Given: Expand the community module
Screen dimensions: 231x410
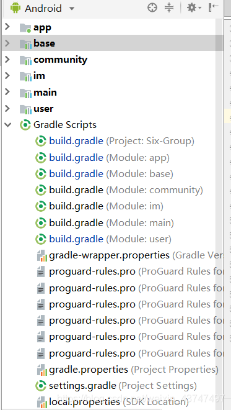Looking at the screenshot, I should [7, 60].
